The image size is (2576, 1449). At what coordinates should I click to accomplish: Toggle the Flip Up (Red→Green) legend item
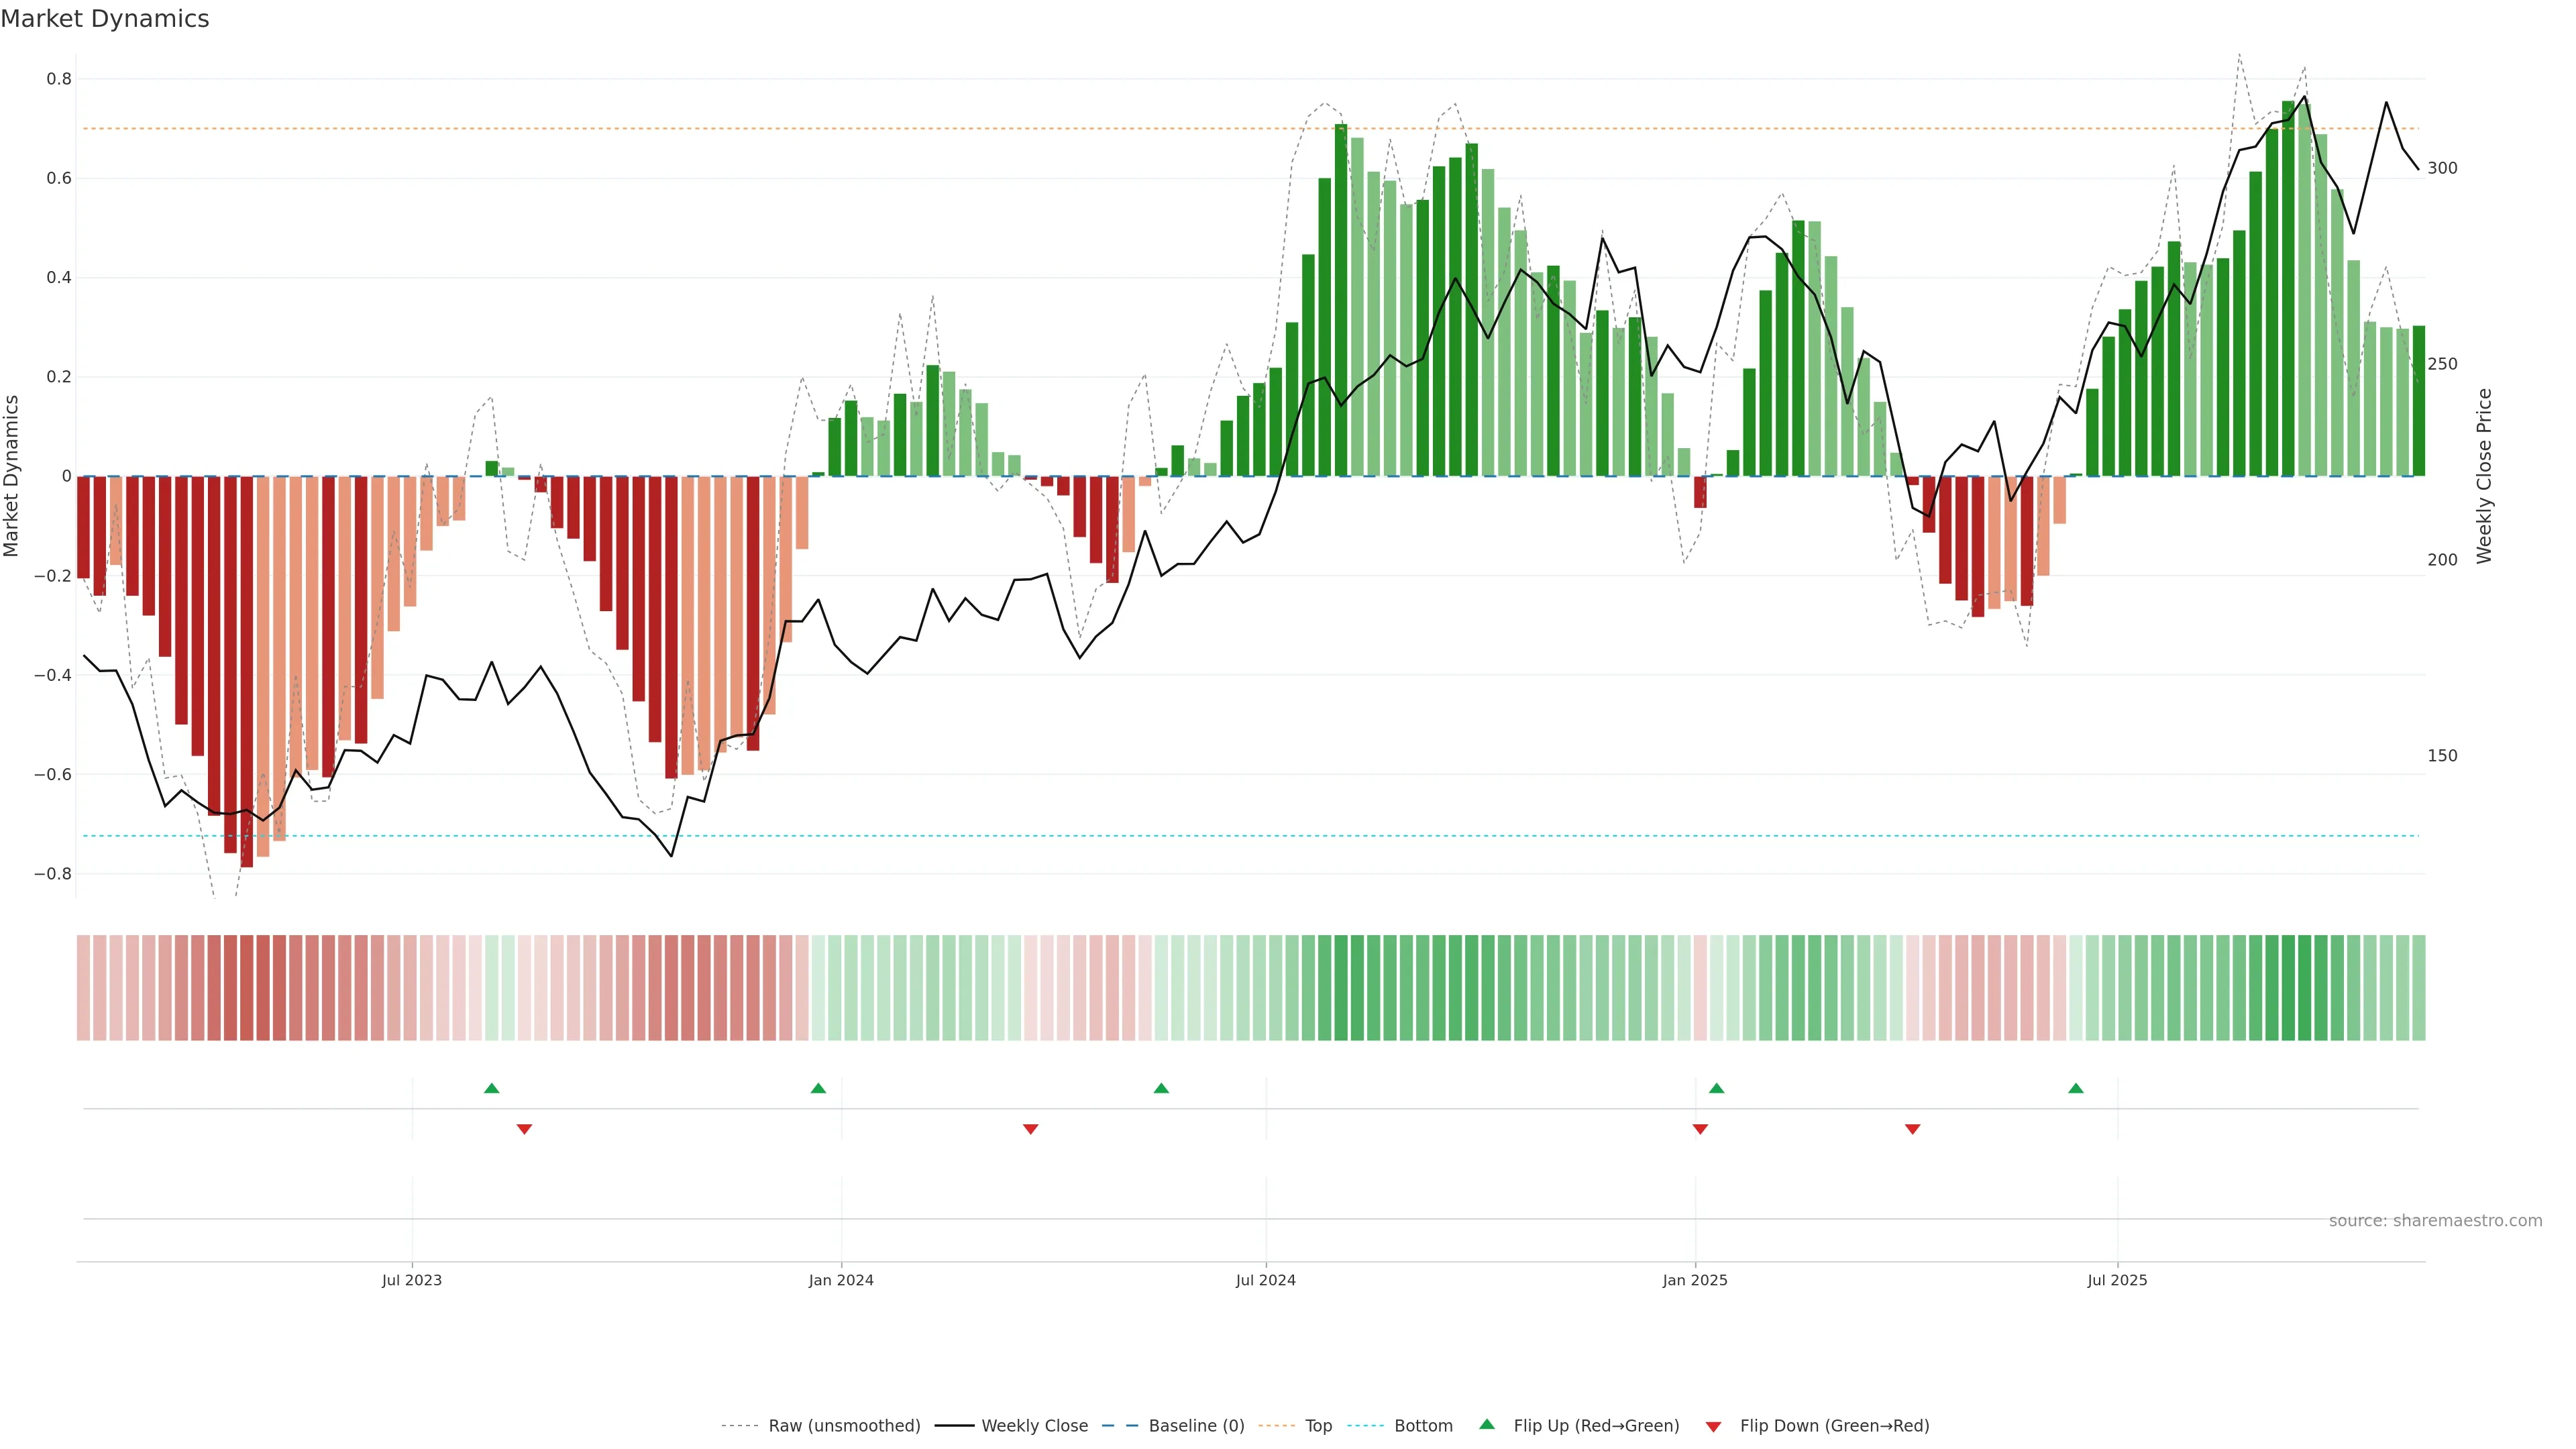(1596, 1426)
